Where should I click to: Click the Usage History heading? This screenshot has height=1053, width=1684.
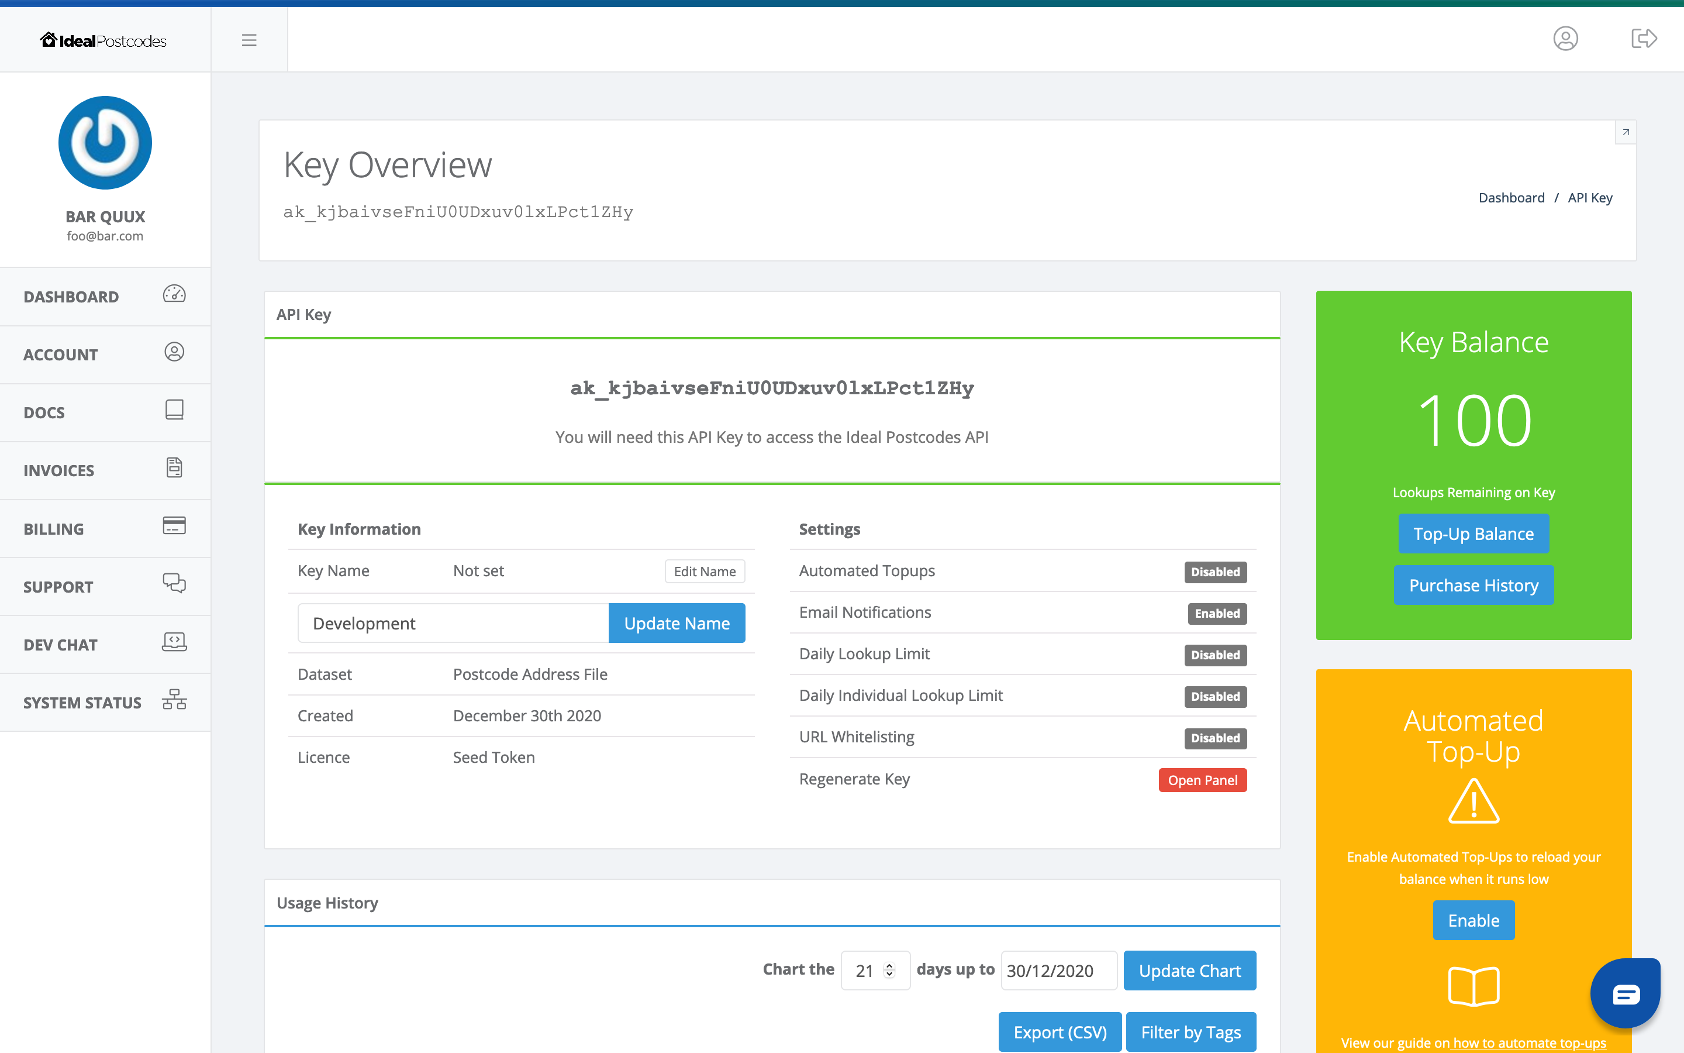[x=327, y=903]
